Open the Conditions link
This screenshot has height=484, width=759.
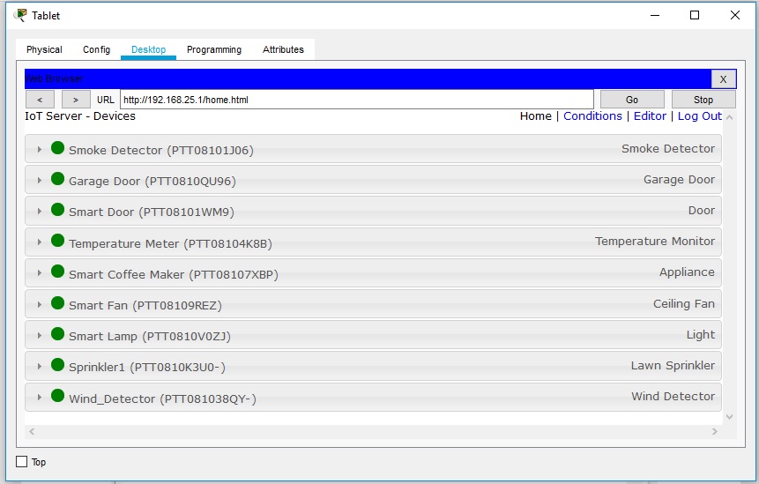(x=592, y=116)
